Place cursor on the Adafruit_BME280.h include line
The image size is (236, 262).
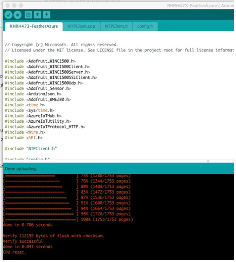pyautogui.click(x=38, y=100)
